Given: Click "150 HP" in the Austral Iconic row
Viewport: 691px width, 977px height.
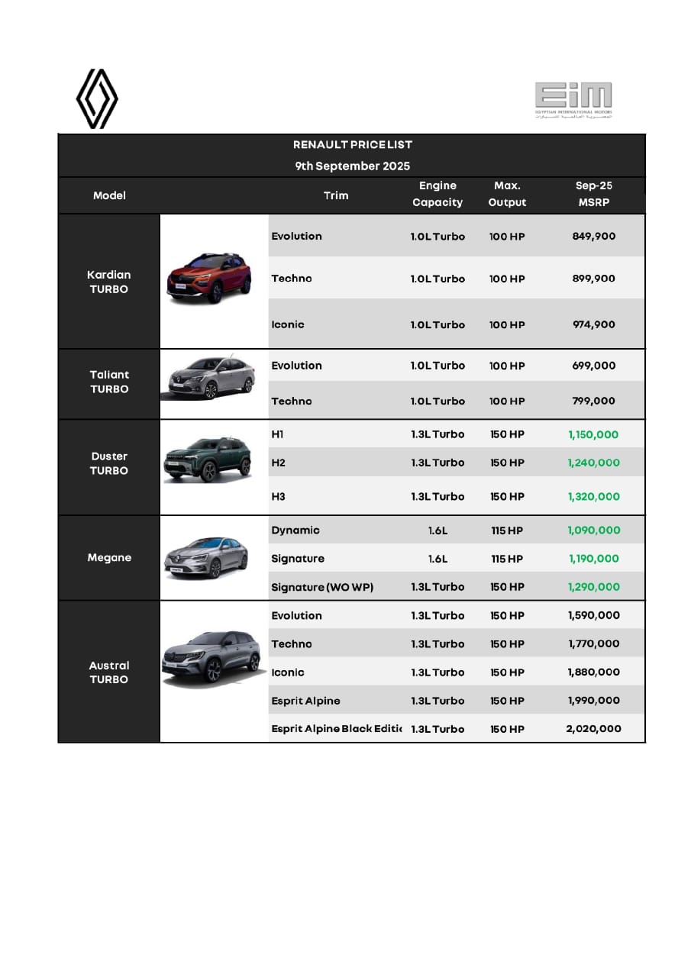Looking at the screenshot, I should (508, 672).
